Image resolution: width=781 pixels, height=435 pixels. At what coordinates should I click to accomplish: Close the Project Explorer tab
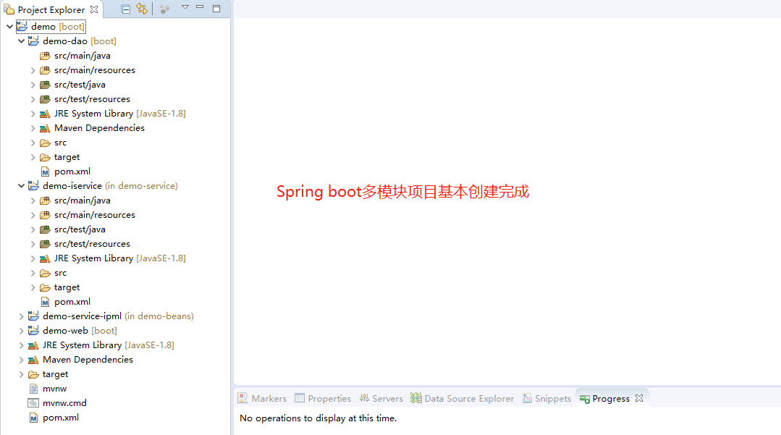94,9
